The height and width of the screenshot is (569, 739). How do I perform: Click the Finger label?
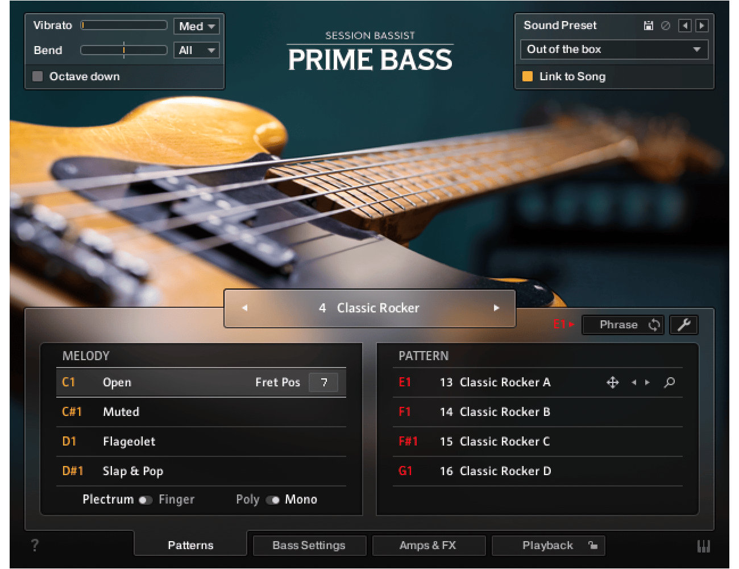click(177, 500)
